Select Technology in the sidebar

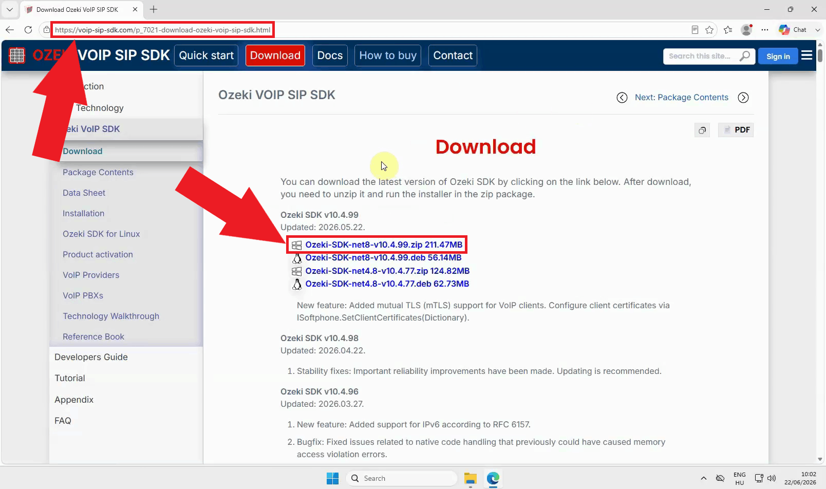[100, 108]
